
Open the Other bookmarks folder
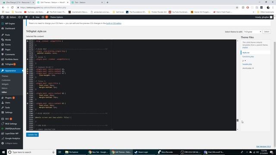tap(266, 12)
